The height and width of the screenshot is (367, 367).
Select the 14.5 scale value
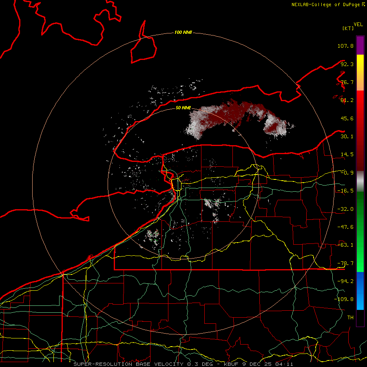347,155
